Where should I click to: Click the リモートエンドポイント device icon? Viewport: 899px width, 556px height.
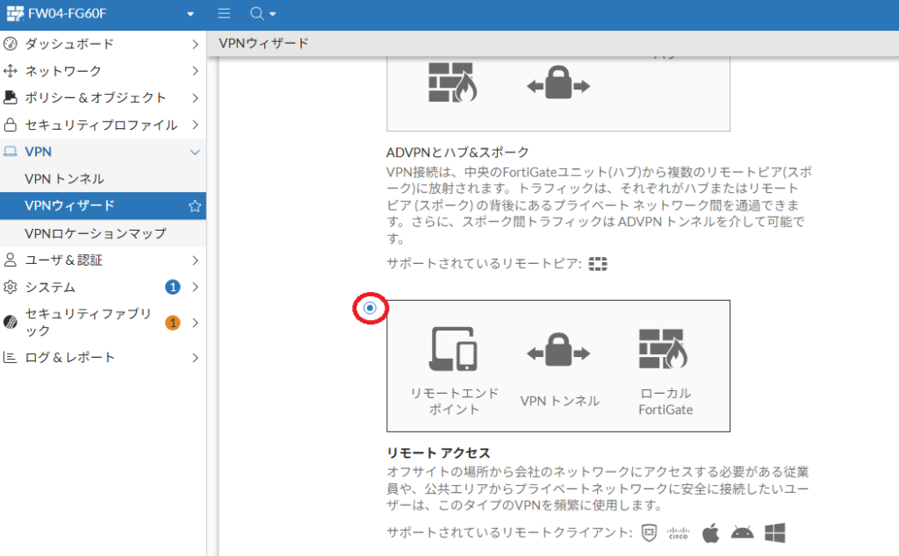coord(453,349)
